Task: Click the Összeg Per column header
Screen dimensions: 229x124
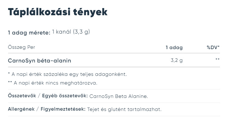Action: (x=21, y=47)
